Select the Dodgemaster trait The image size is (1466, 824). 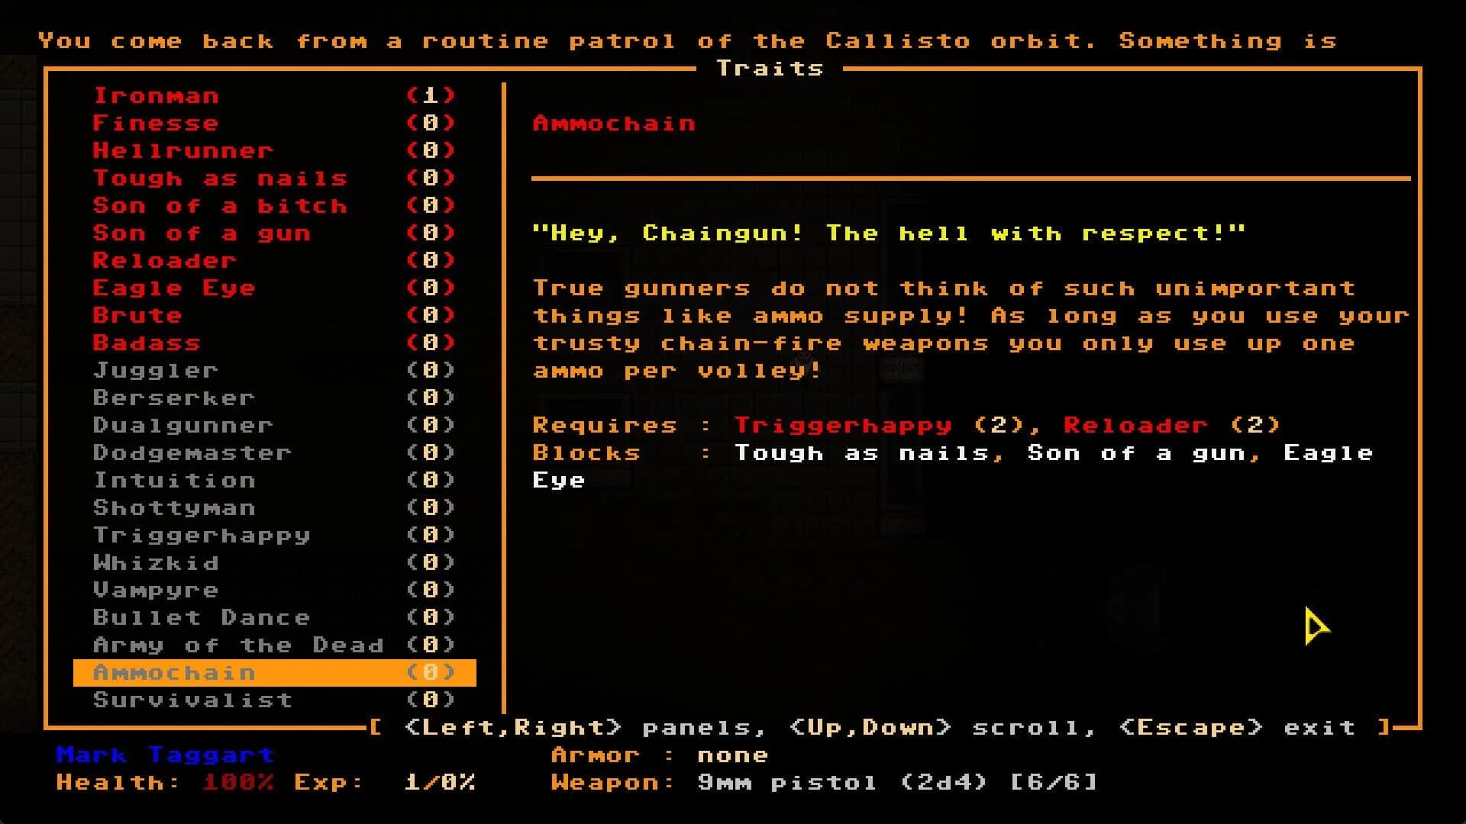tap(191, 452)
